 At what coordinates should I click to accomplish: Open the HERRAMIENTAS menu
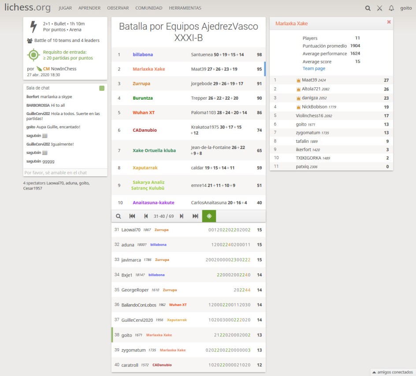pyautogui.click(x=185, y=8)
